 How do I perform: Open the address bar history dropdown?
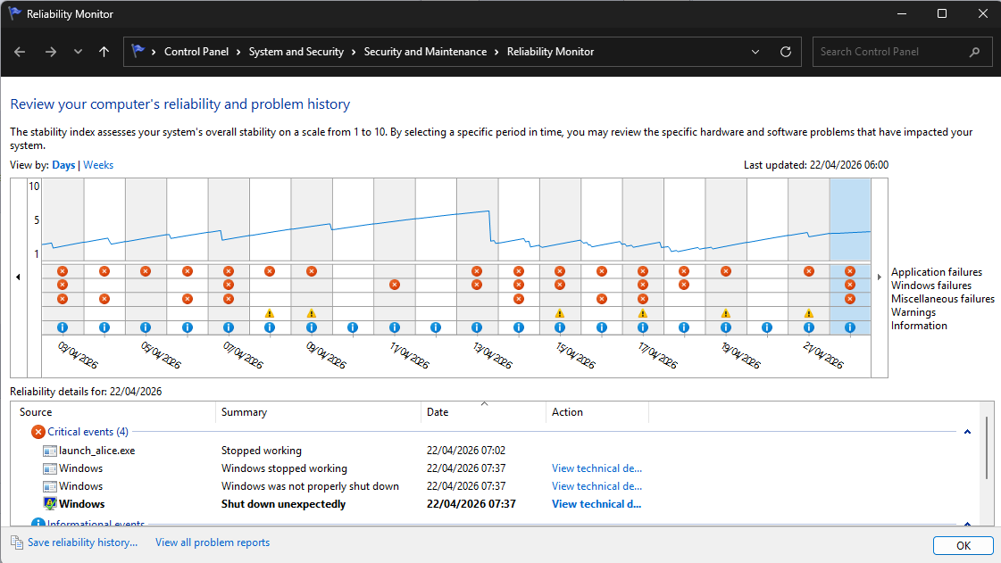pyautogui.click(x=755, y=52)
